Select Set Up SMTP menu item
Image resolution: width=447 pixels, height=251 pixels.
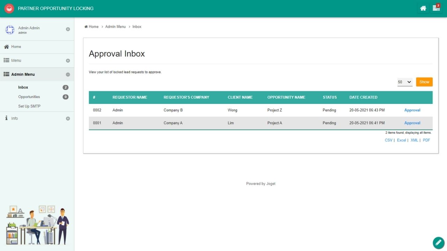29,106
